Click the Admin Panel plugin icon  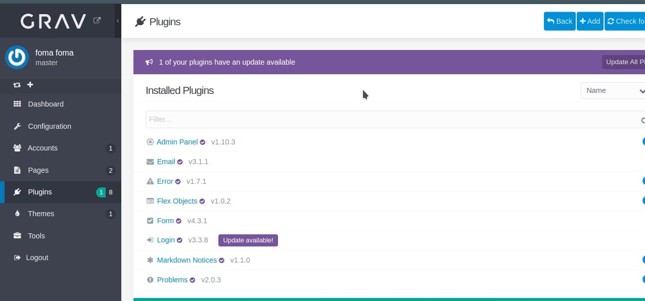(x=150, y=142)
